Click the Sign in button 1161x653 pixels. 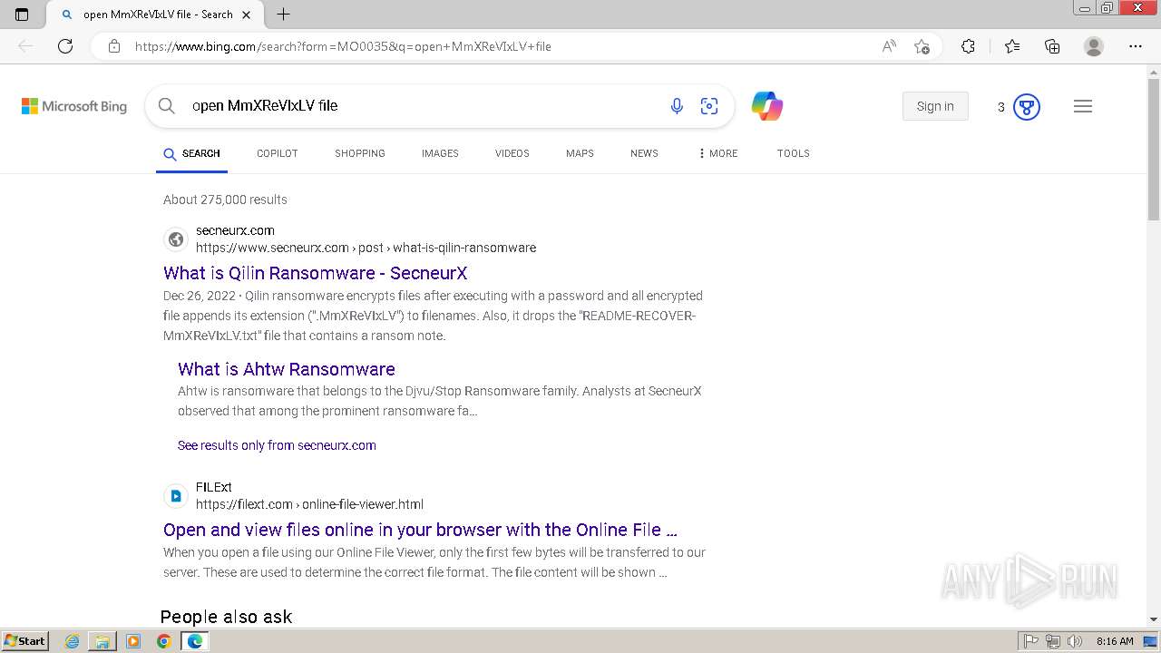point(935,106)
